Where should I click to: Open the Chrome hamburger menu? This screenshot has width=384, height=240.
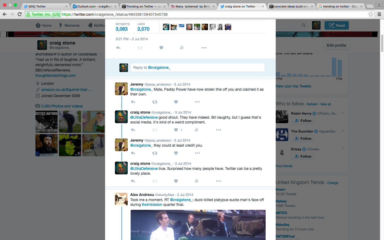click(x=379, y=14)
